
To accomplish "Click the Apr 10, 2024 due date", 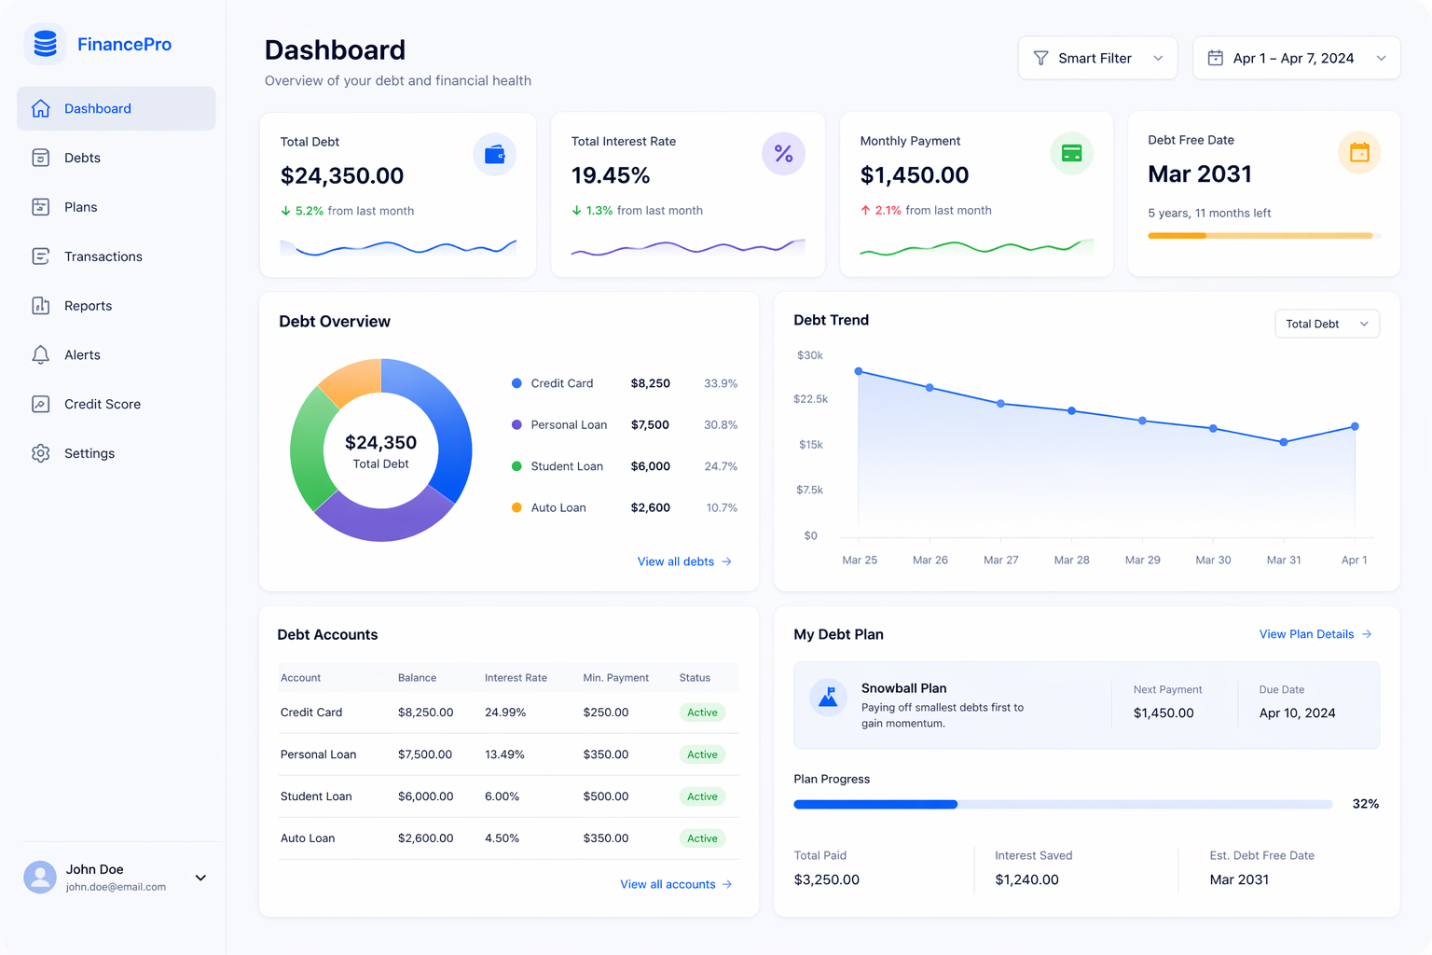I will point(1297,713).
